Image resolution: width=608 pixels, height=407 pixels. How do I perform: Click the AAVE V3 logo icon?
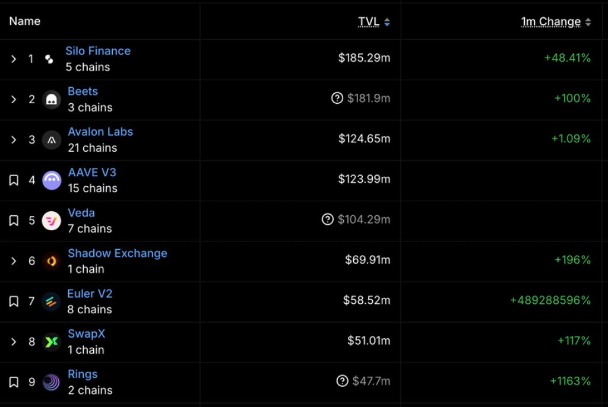(x=52, y=180)
